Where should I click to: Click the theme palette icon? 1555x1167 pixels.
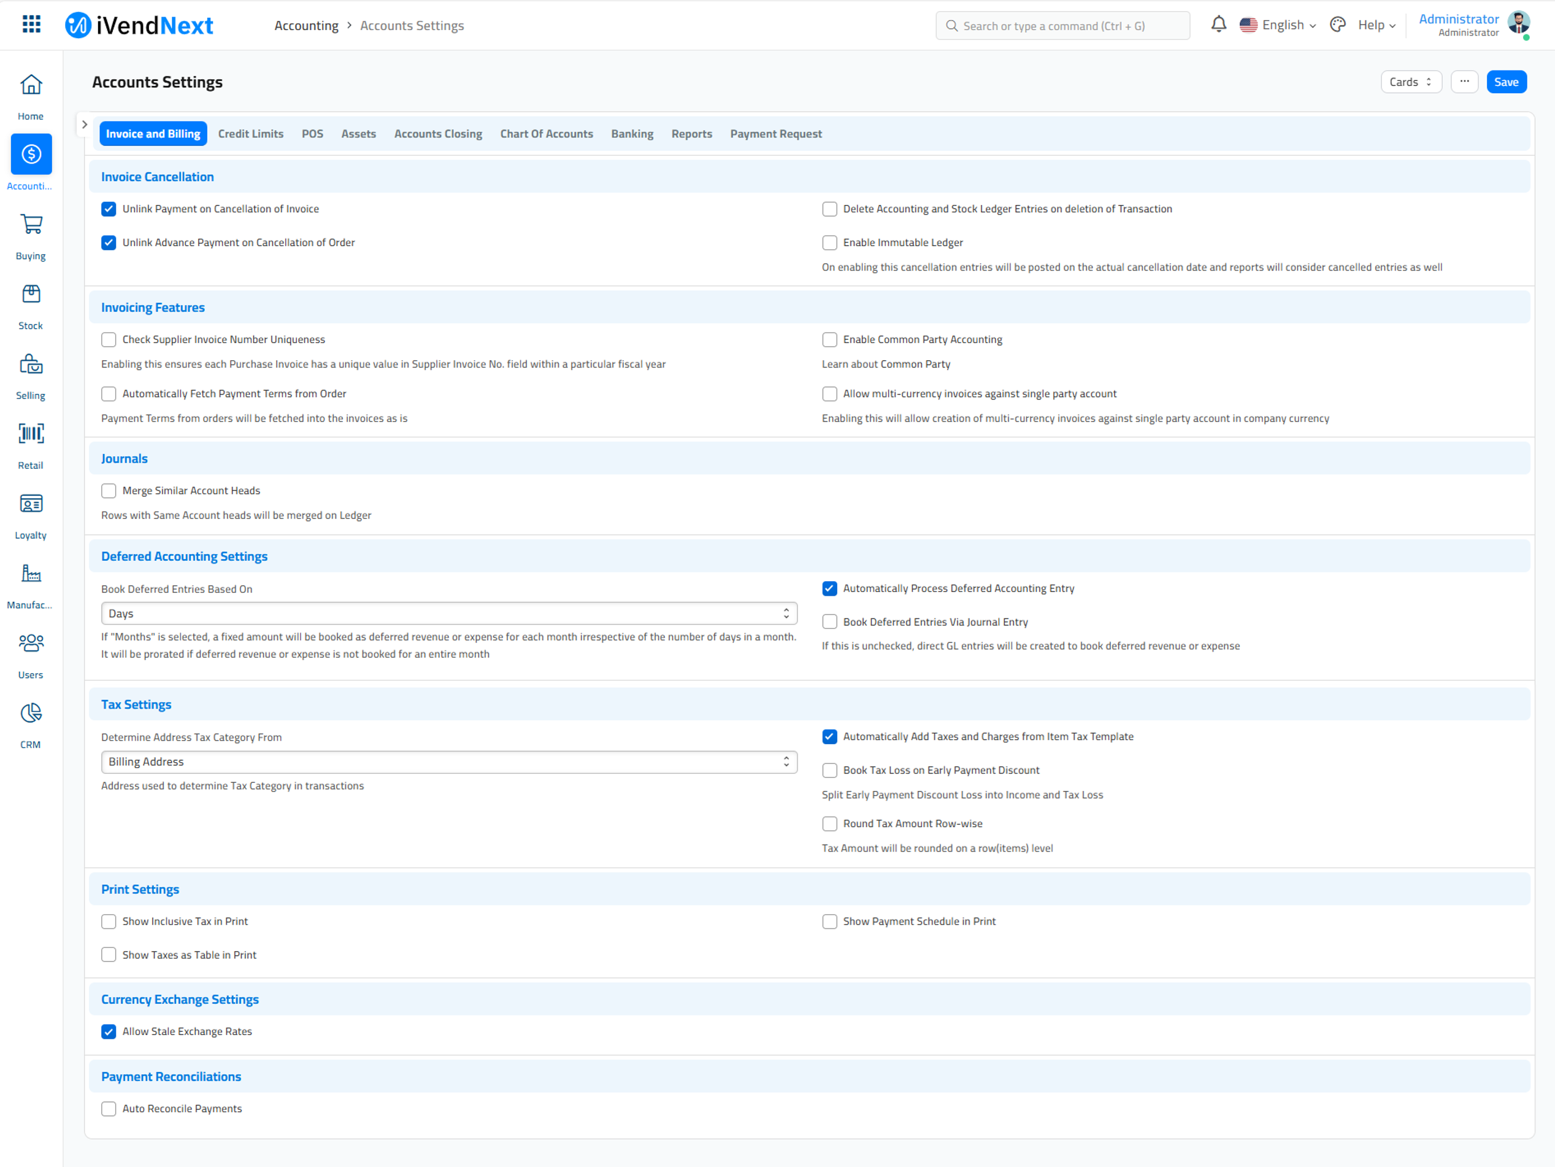(x=1337, y=25)
